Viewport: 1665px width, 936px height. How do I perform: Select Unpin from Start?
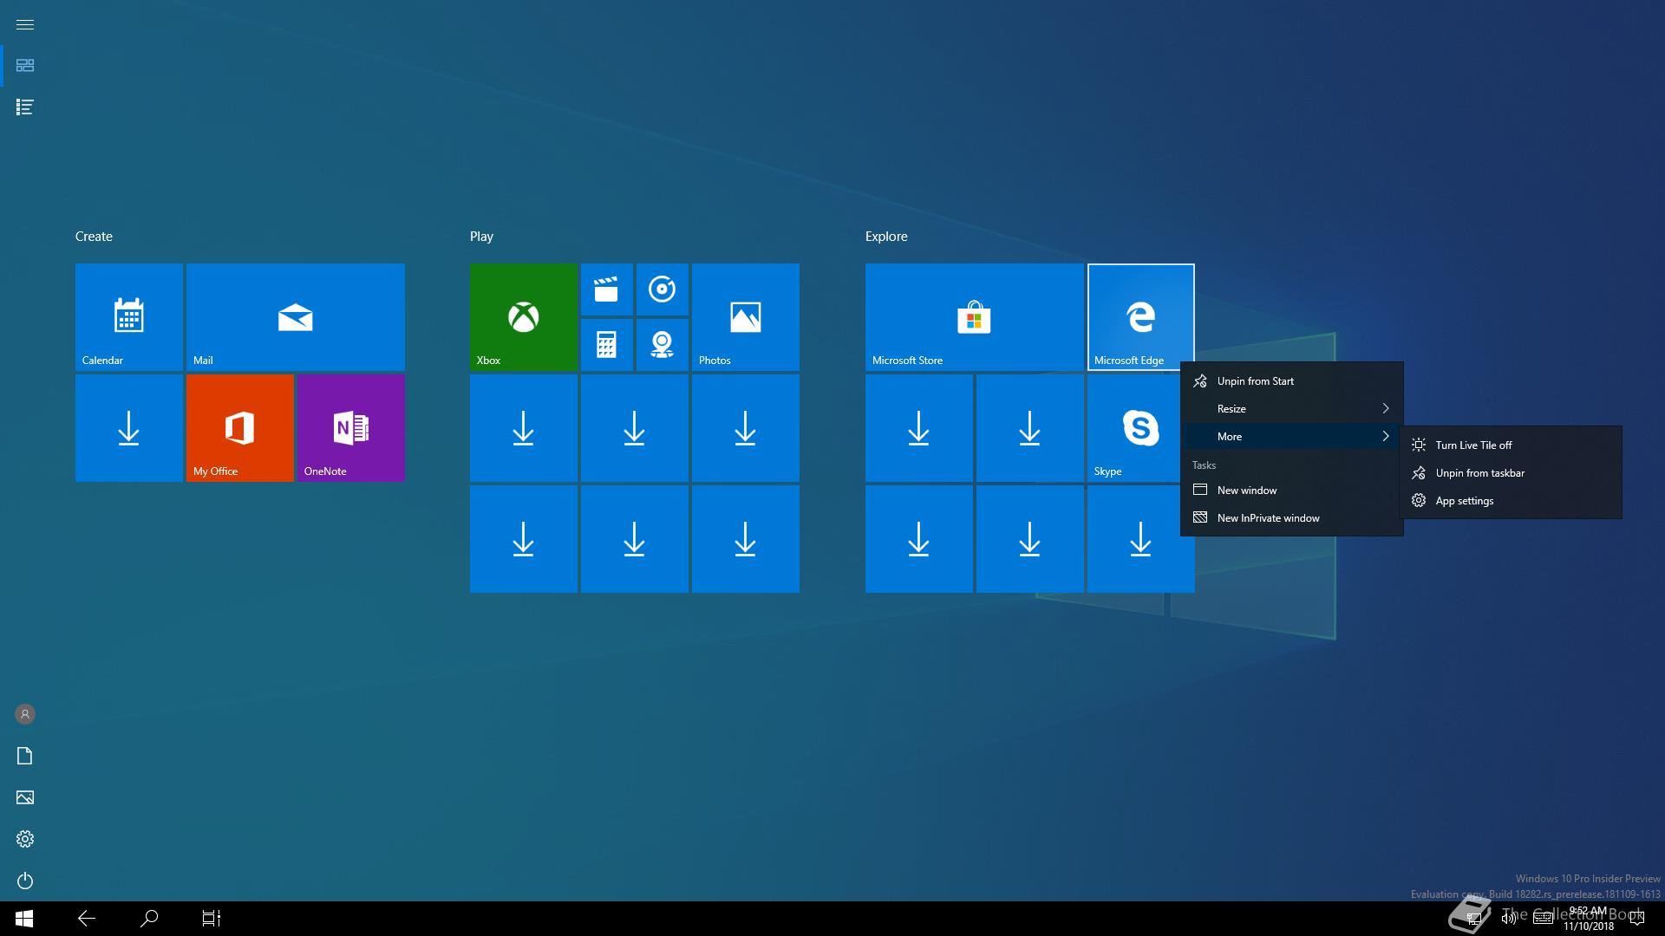tap(1292, 381)
